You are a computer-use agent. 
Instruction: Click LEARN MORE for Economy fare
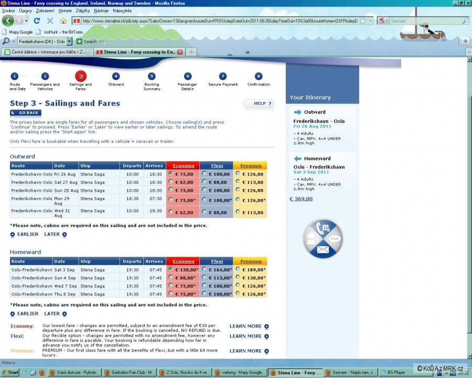249,326
